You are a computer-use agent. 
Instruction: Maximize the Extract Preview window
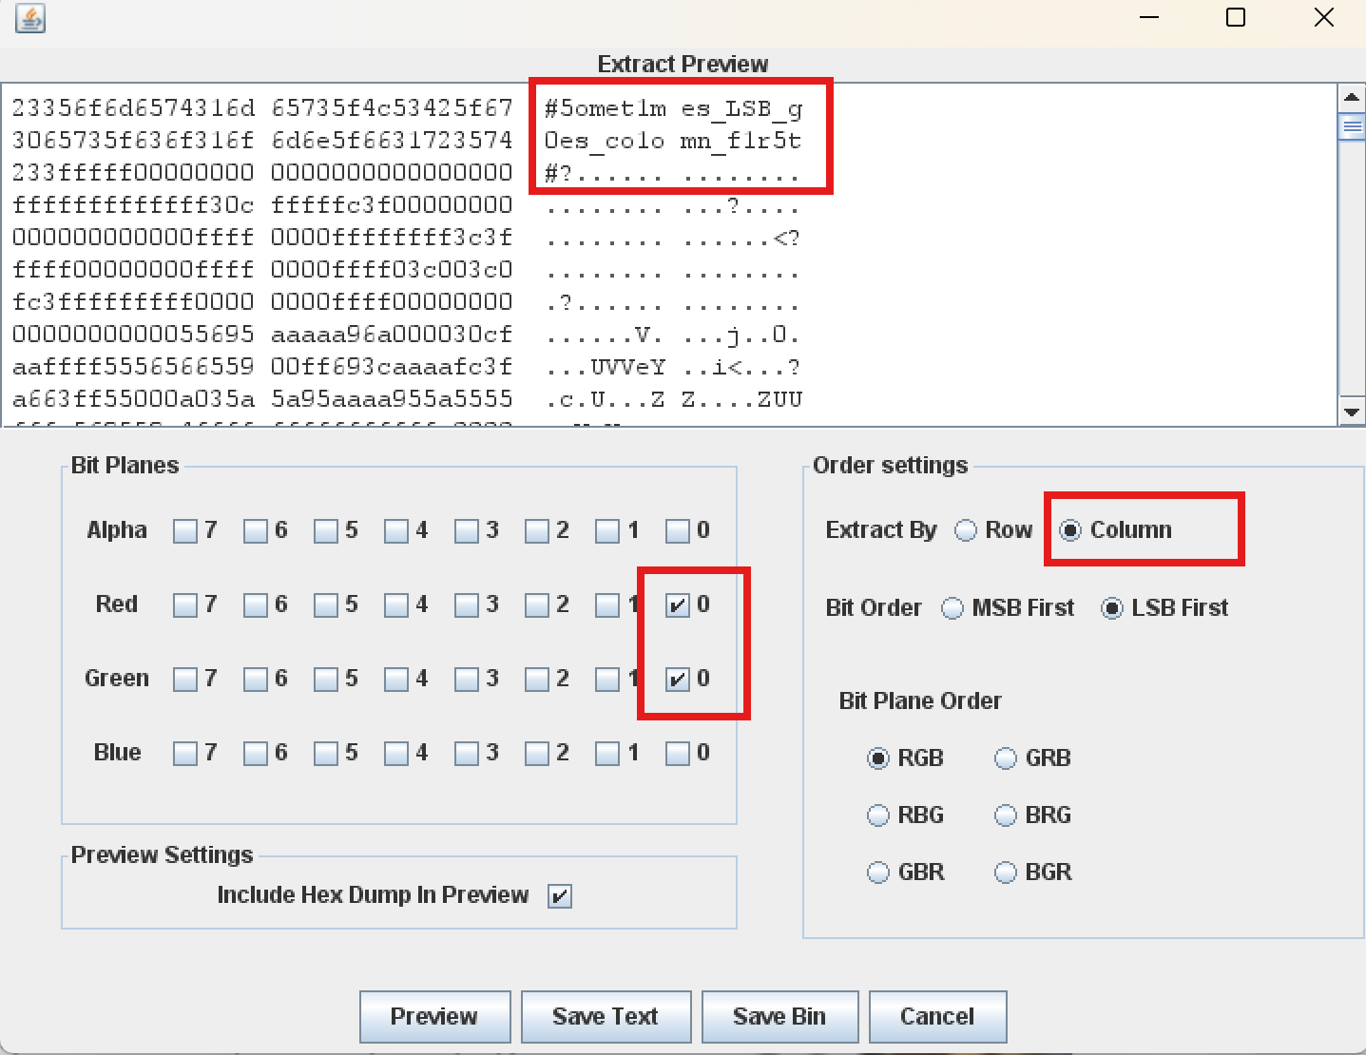[x=1236, y=17]
